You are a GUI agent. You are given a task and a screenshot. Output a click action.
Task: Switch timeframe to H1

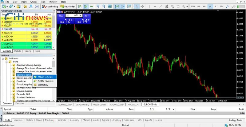point(199,6)
